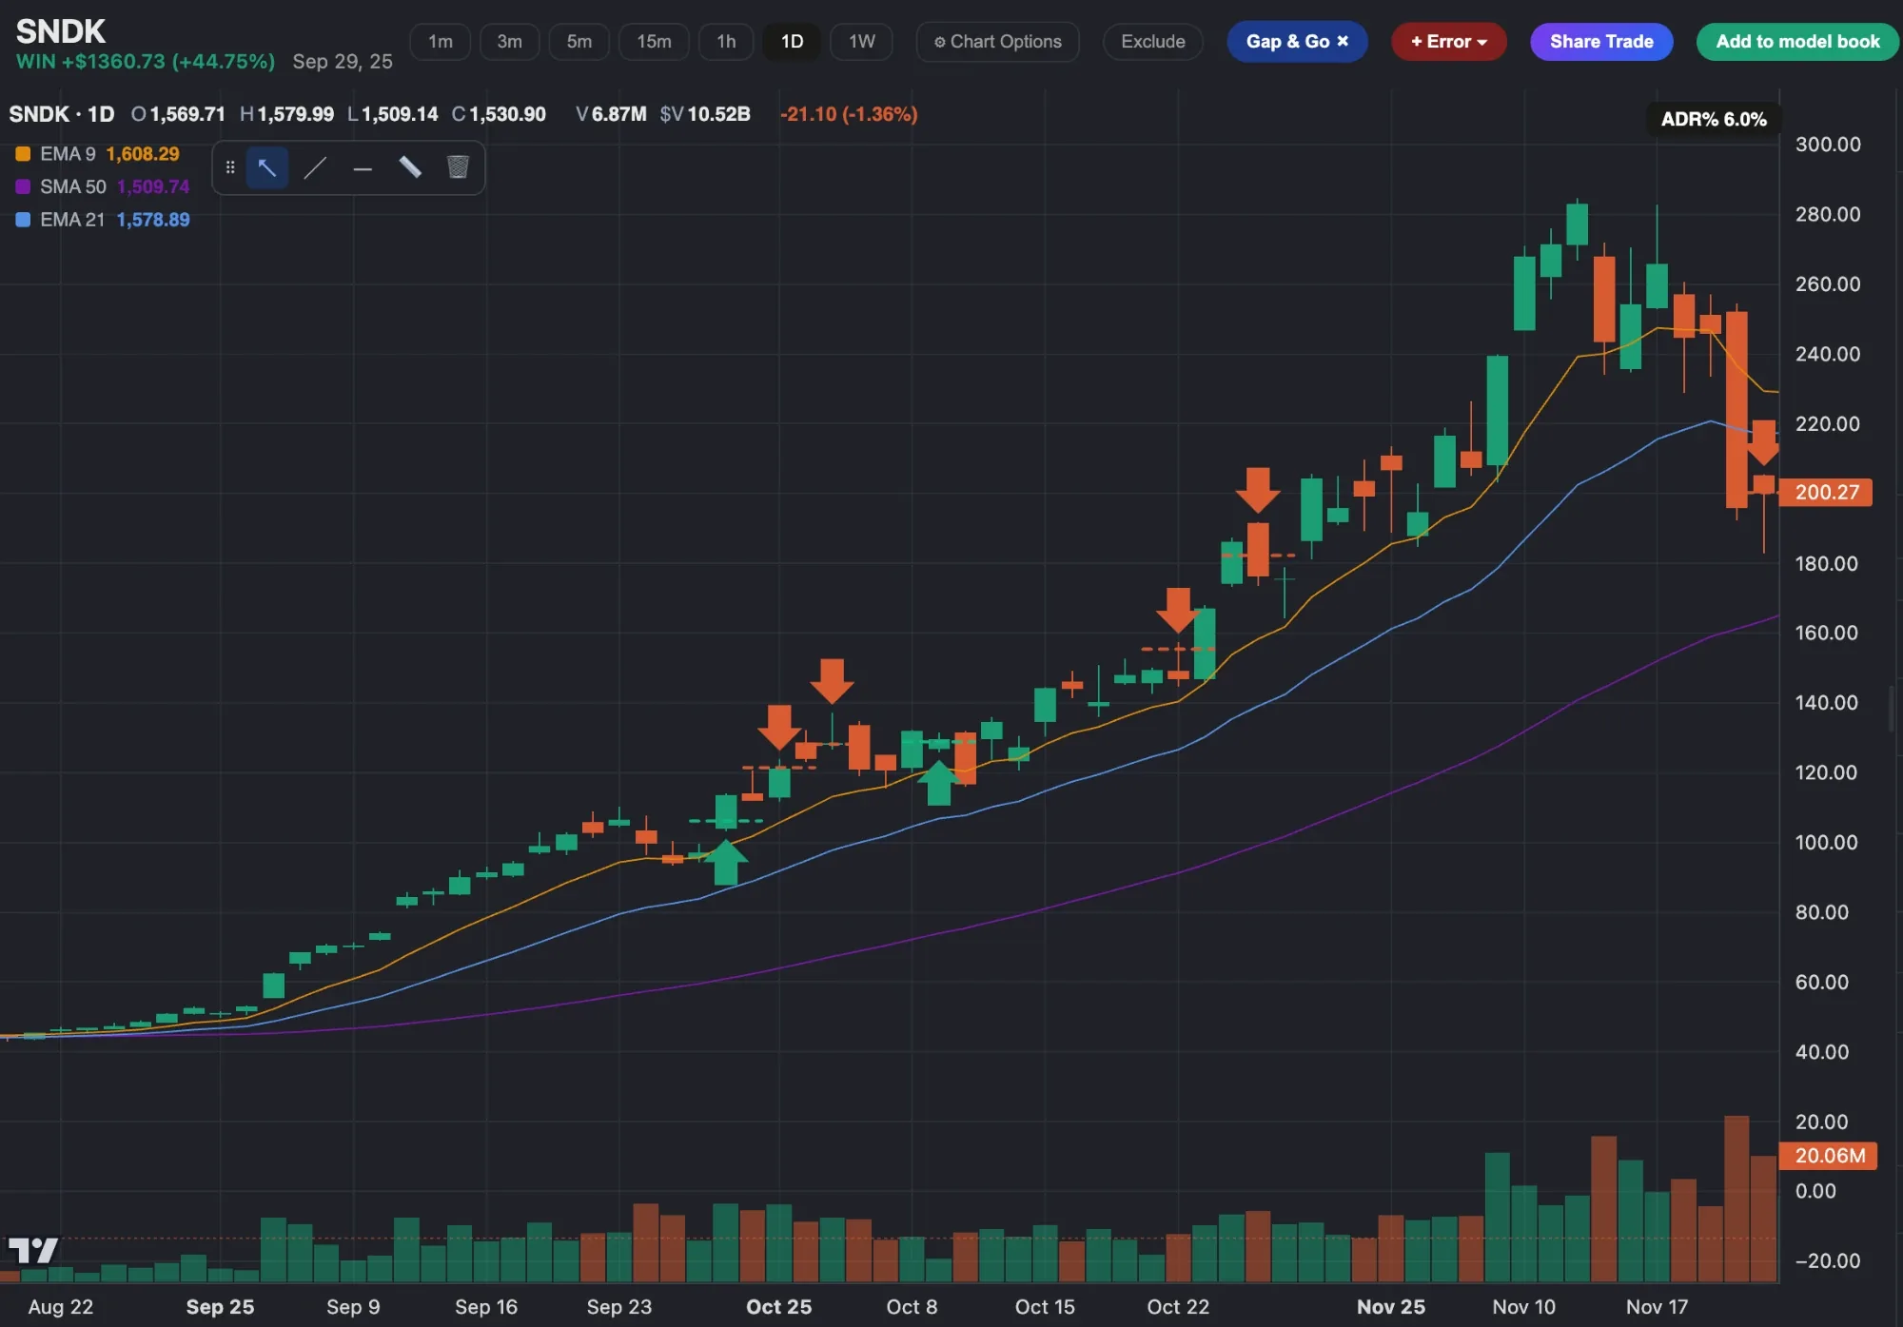Image resolution: width=1903 pixels, height=1327 pixels.
Task: Click the green entry arrow near Oct 8
Action: [939, 783]
